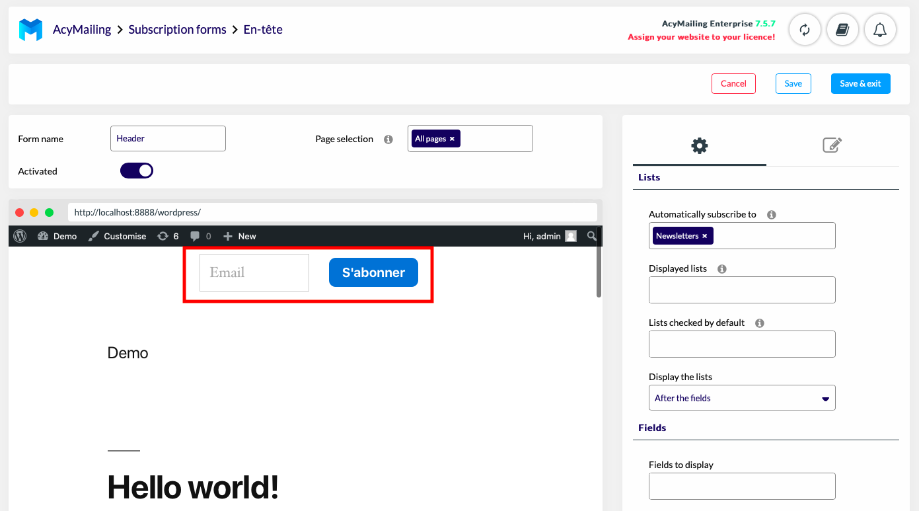Click the S'abonner button in preview

click(x=373, y=272)
